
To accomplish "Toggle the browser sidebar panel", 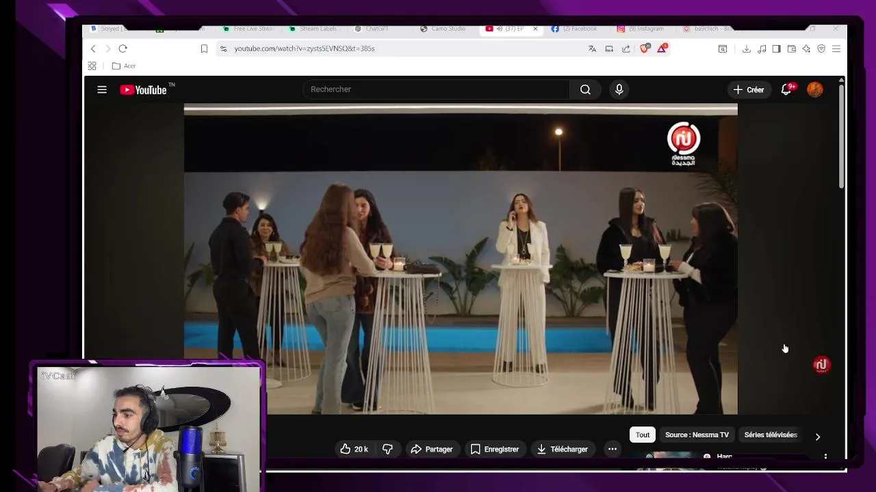I will (776, 49).
